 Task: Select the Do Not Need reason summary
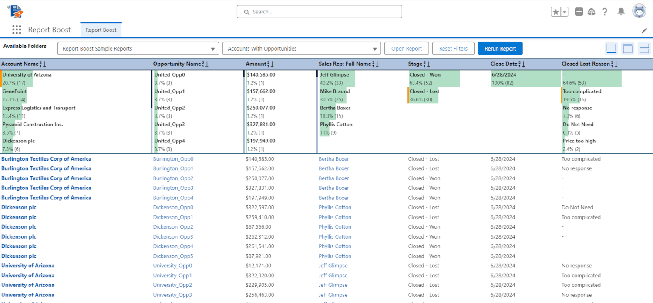(x=578, y=125)
